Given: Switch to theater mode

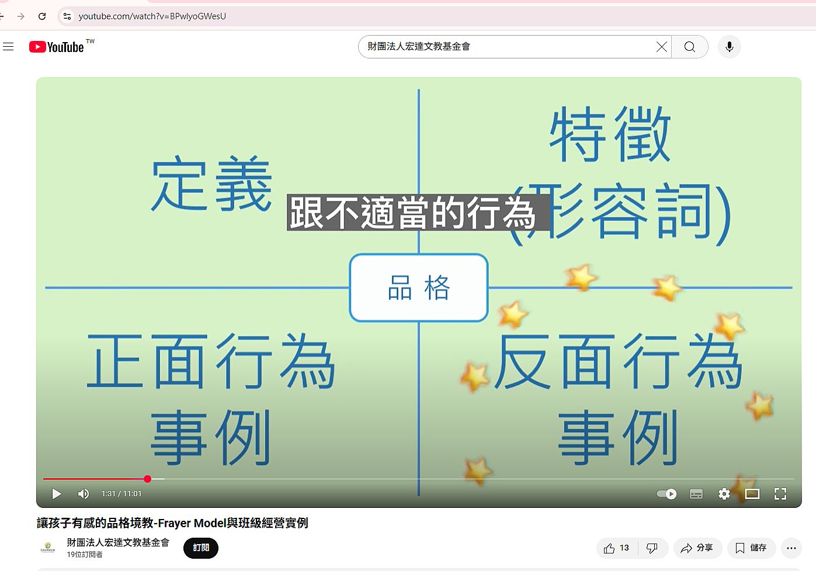Looking at the screenshot, I should [x=752, y=494].
